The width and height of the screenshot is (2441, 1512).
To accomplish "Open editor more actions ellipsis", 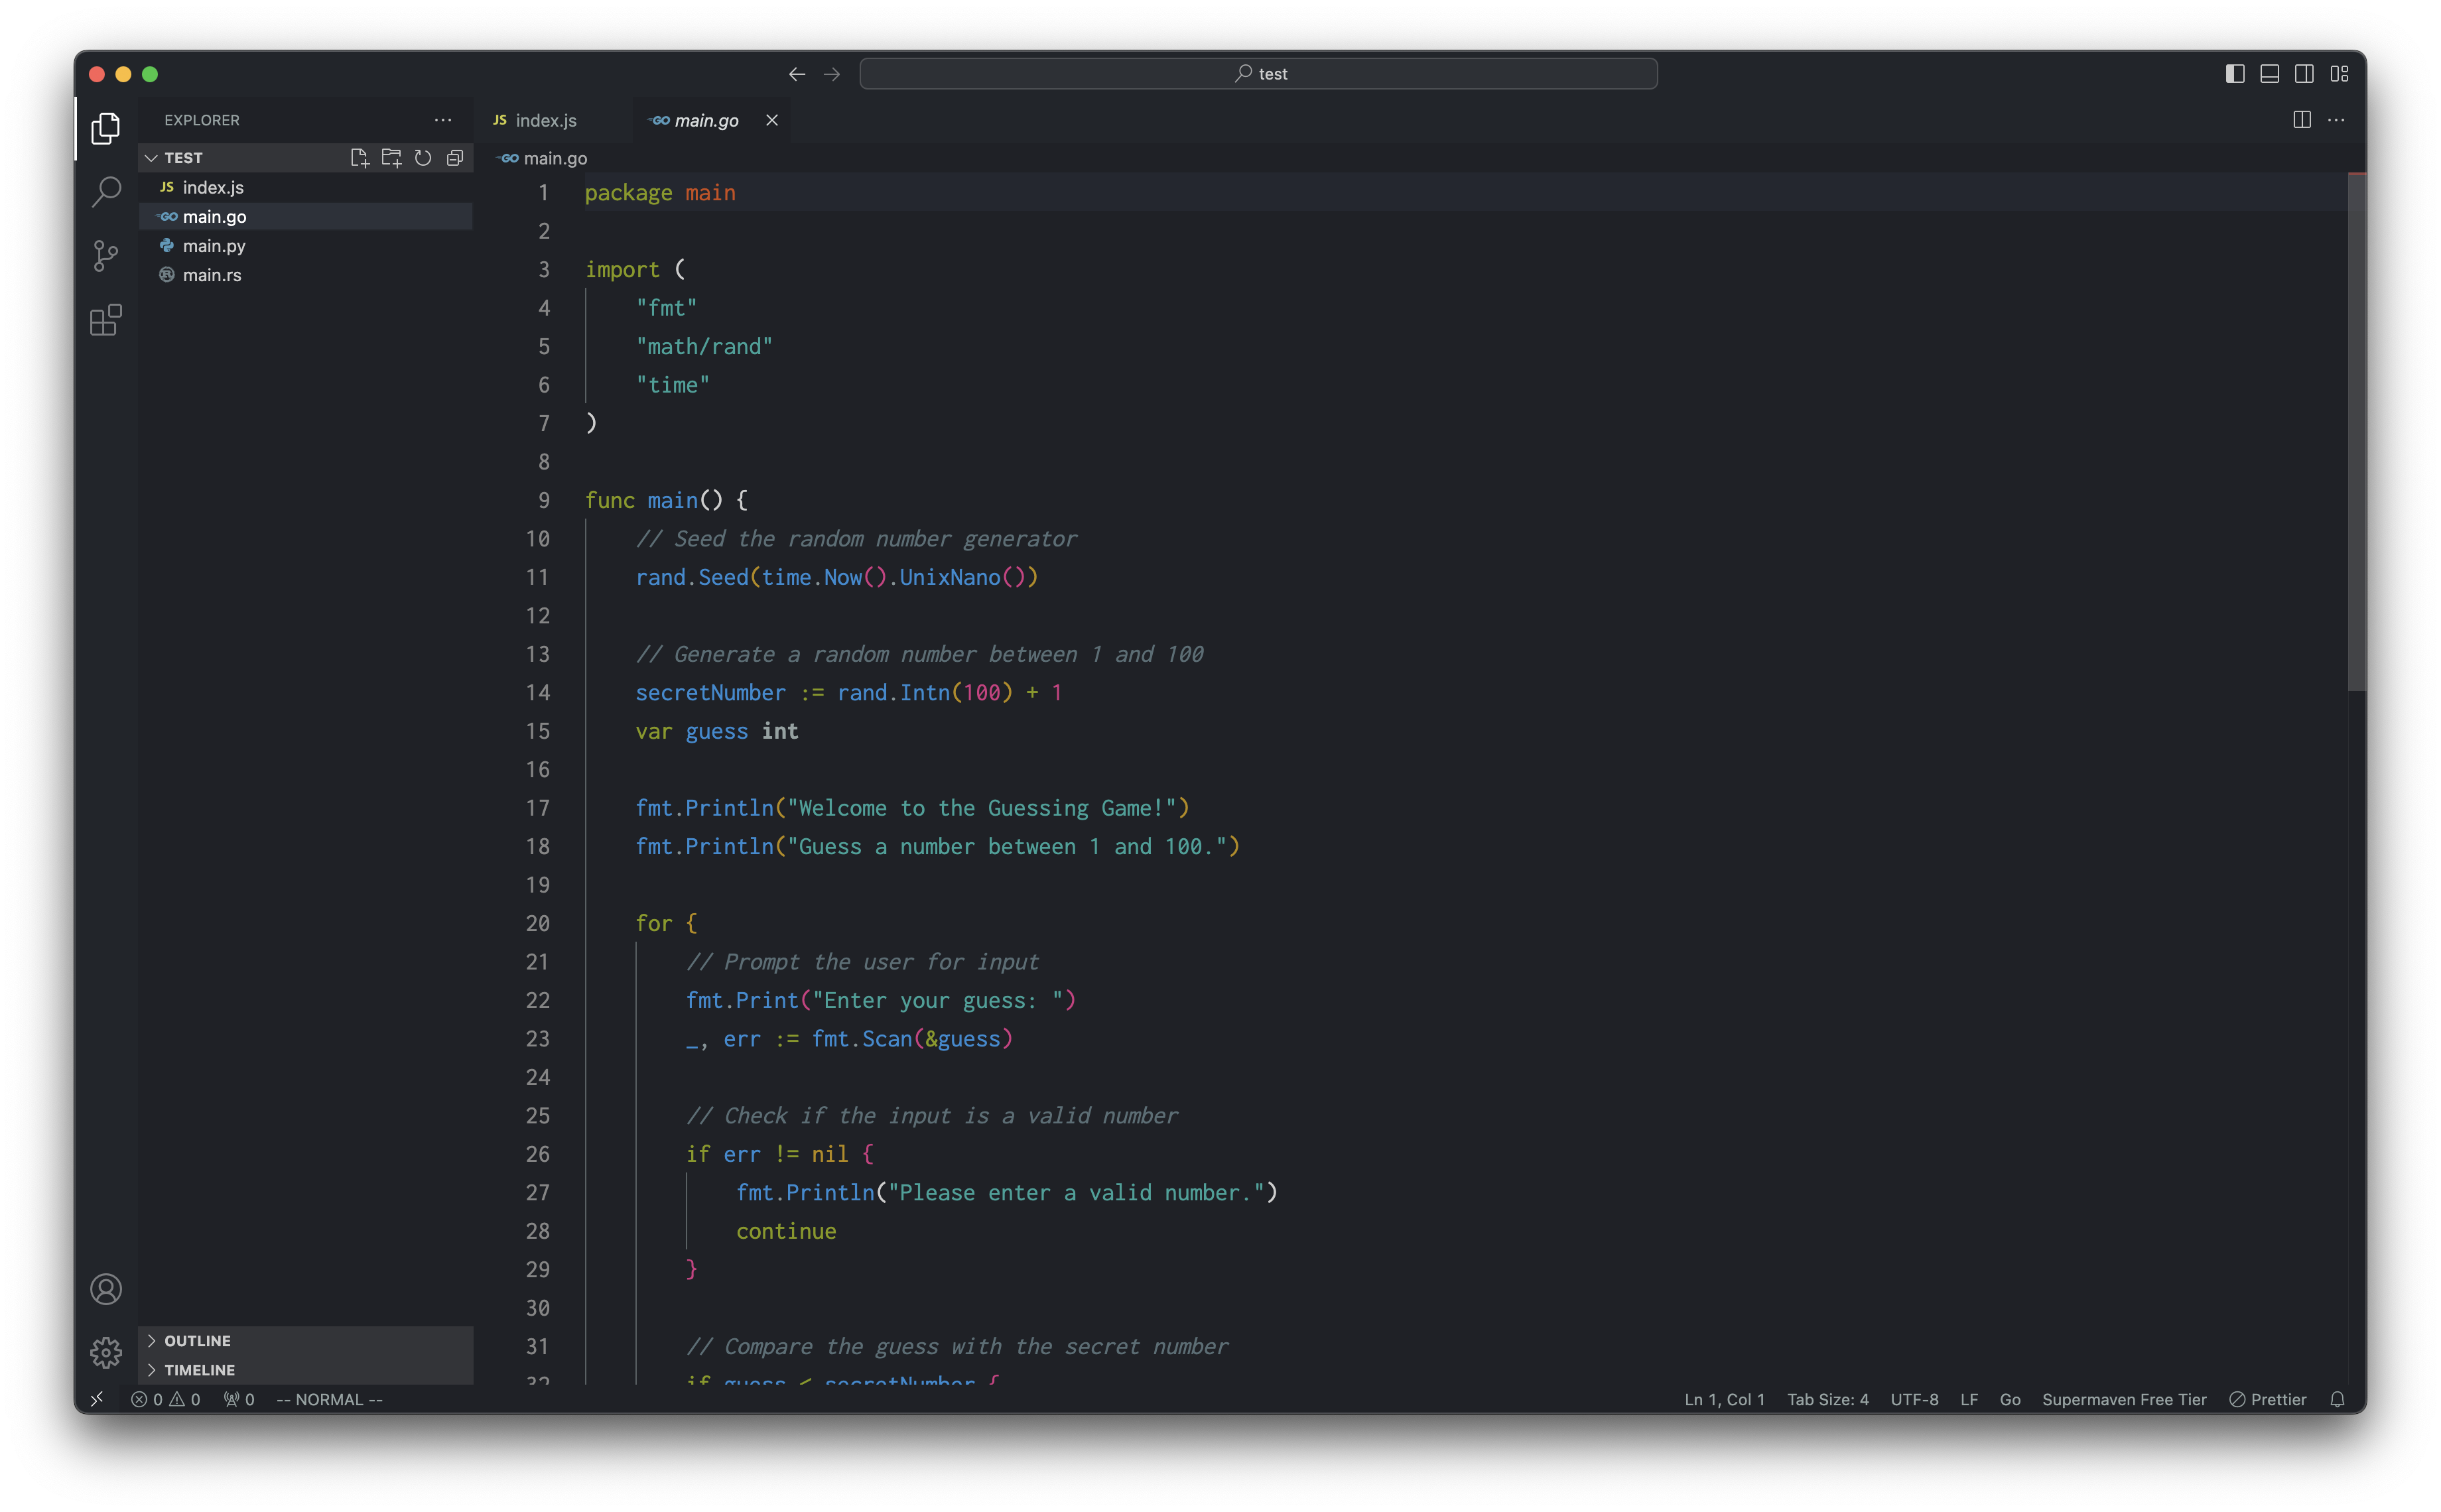I will (2336, 120).
